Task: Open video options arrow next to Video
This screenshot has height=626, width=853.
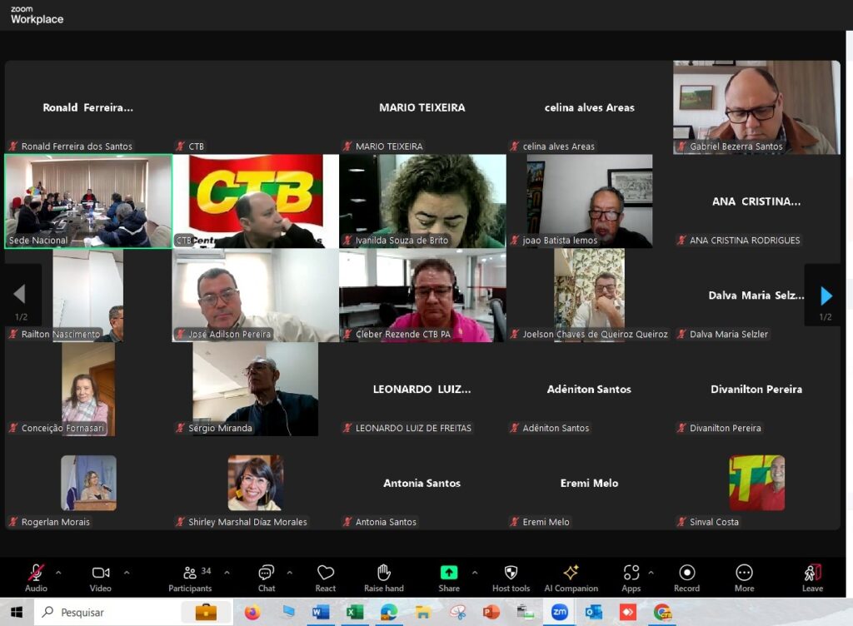Action: 127,573
